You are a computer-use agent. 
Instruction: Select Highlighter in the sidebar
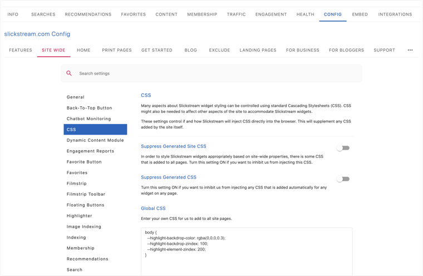click(x=80, y=216)
